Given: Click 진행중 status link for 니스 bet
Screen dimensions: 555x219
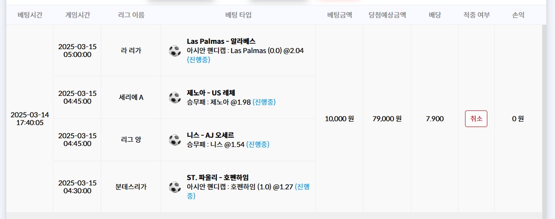Looking at the screenshot, I should click(x=257, y=145).
